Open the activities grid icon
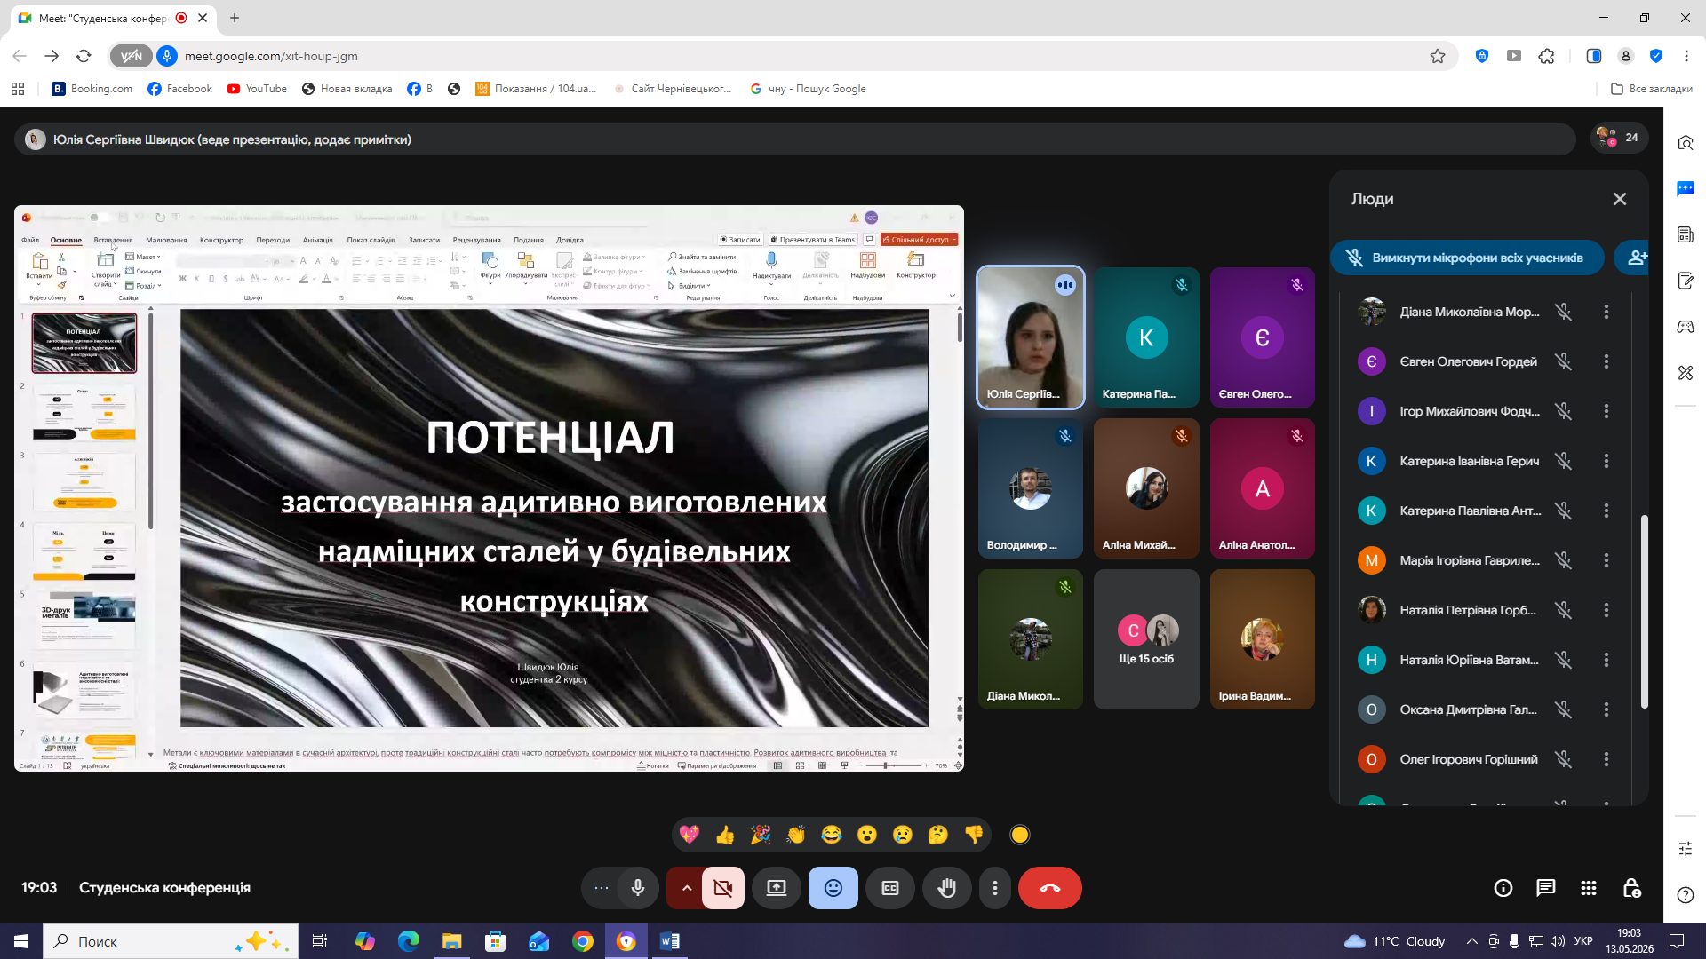 (x=1589, y=888)
